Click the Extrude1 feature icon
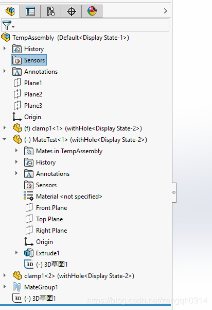 29,253
